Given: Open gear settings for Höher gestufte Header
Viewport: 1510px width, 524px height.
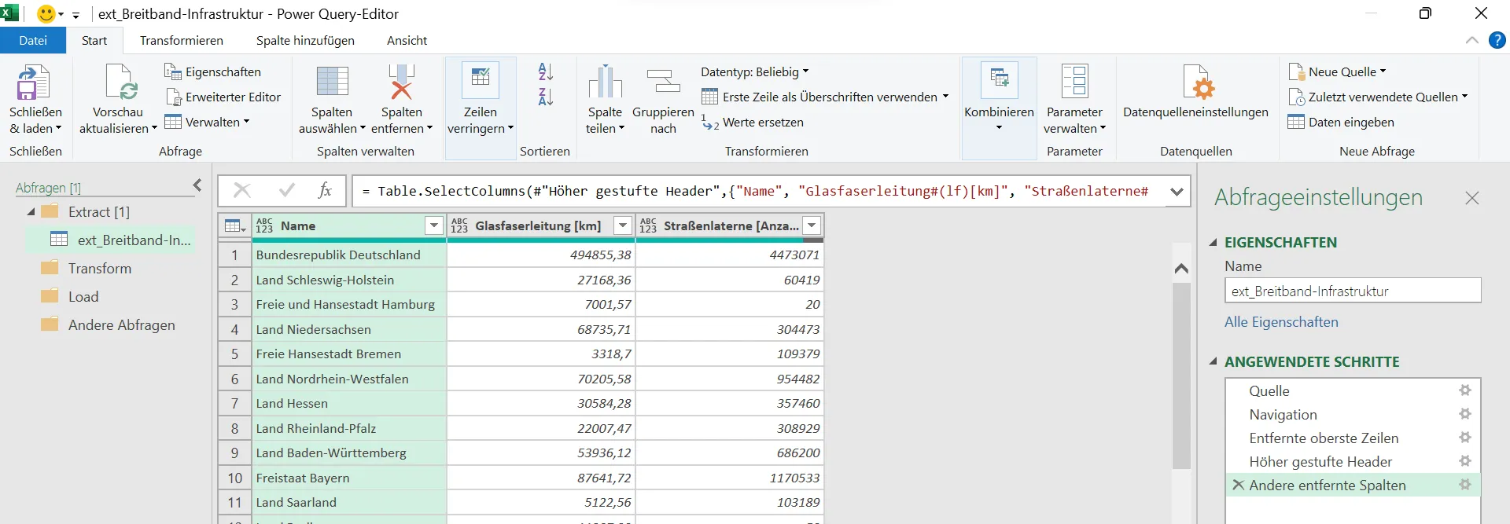Looking at the screenshot, I should click(x=1465, y=461).
